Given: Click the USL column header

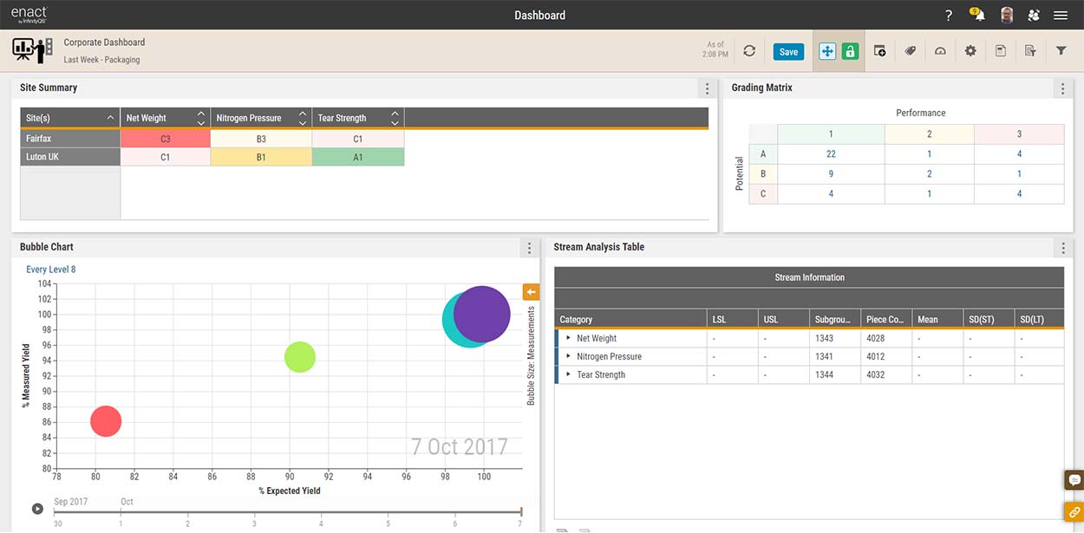Looking at the screenshot, I should (783, 319).
